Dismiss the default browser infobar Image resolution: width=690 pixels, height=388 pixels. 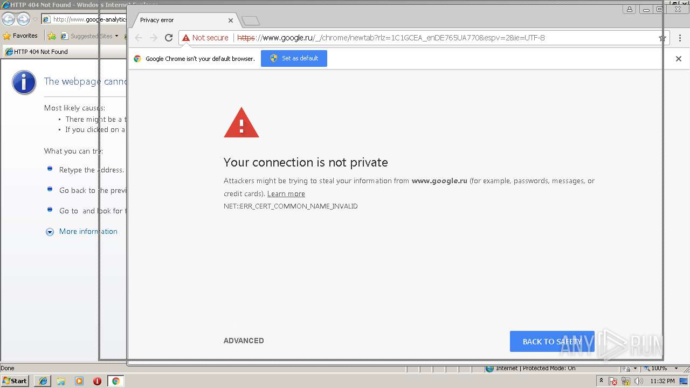coord(679,59)
